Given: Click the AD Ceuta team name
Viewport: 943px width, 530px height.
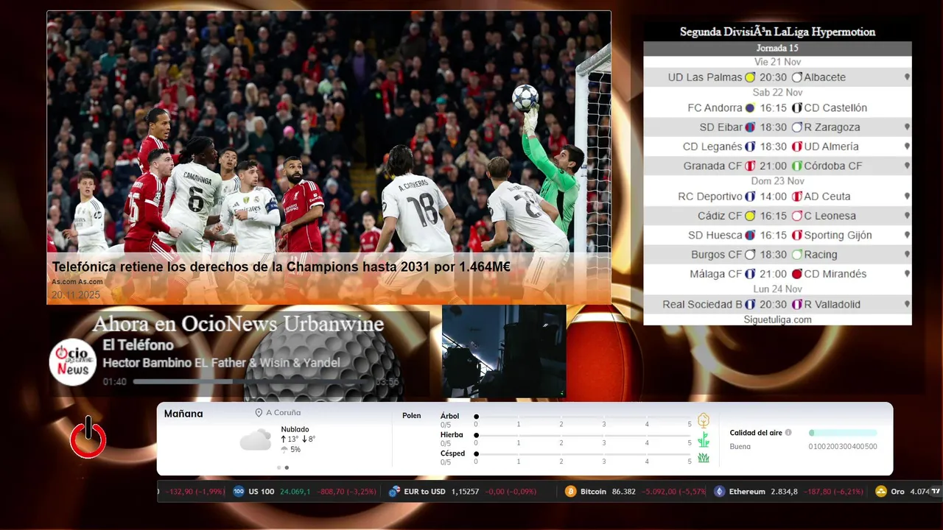Looking at the screenshot, I should 827,197.
